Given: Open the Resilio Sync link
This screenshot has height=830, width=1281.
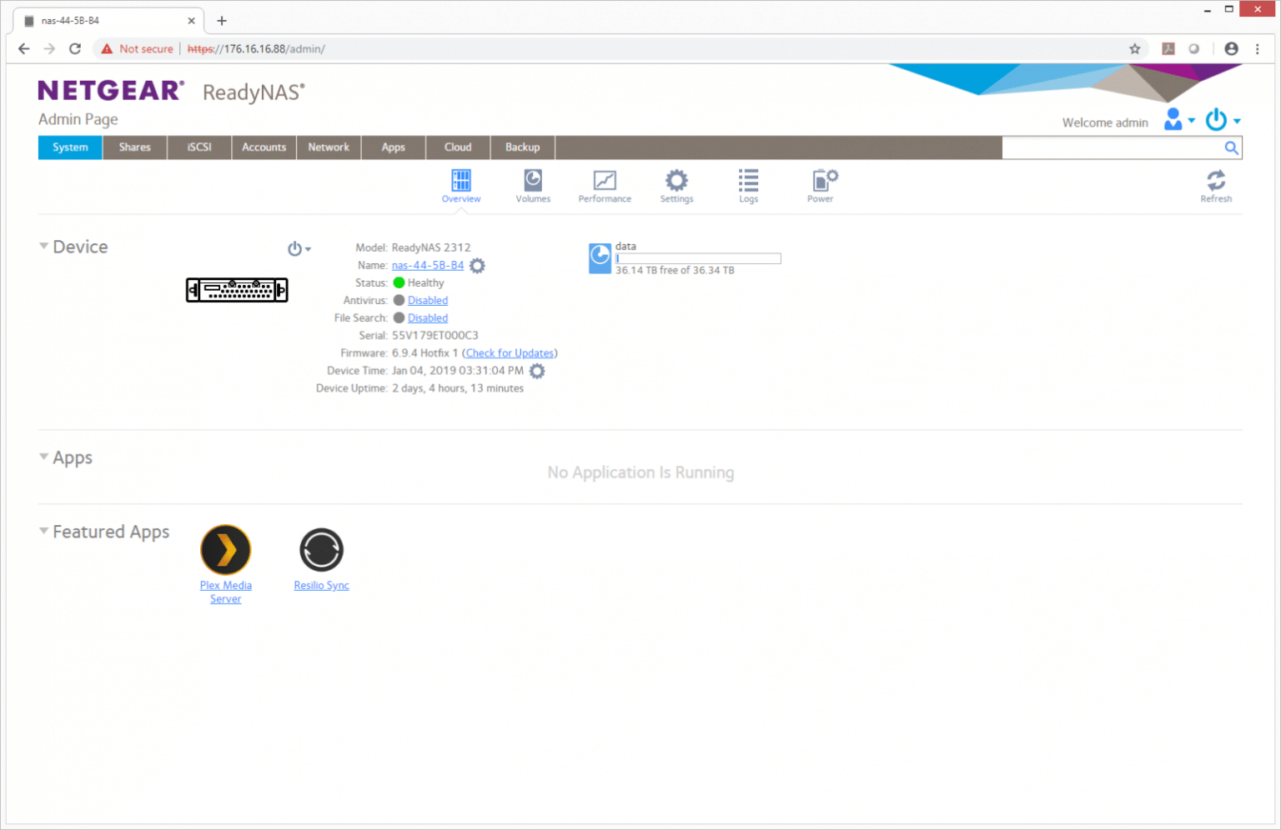Looking at the screenshot, I should tap(321, 586).
